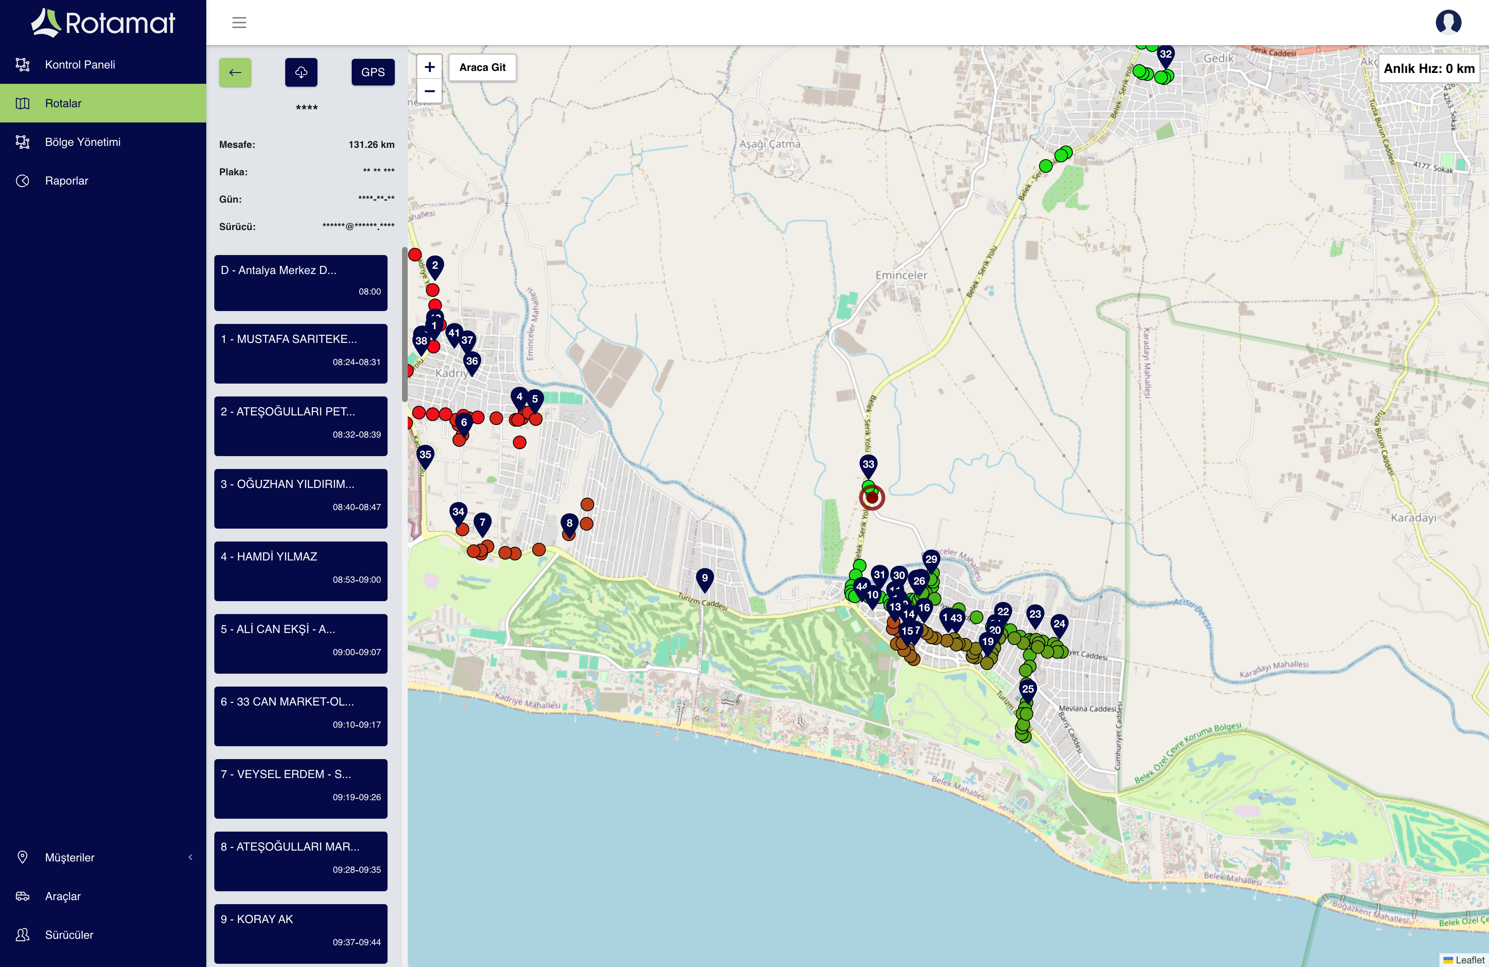Click the GPS button
1489x967 pixels.
(x=373, y=73)
